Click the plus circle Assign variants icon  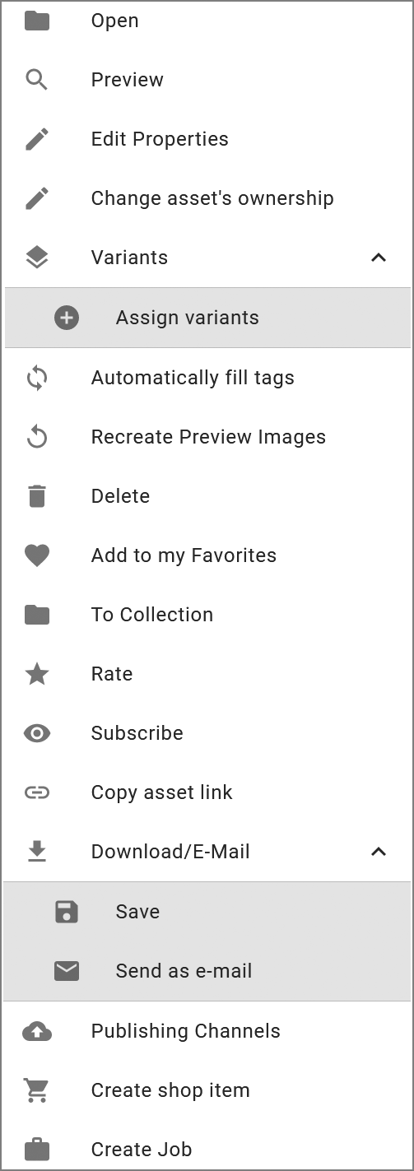click(67, 318)
